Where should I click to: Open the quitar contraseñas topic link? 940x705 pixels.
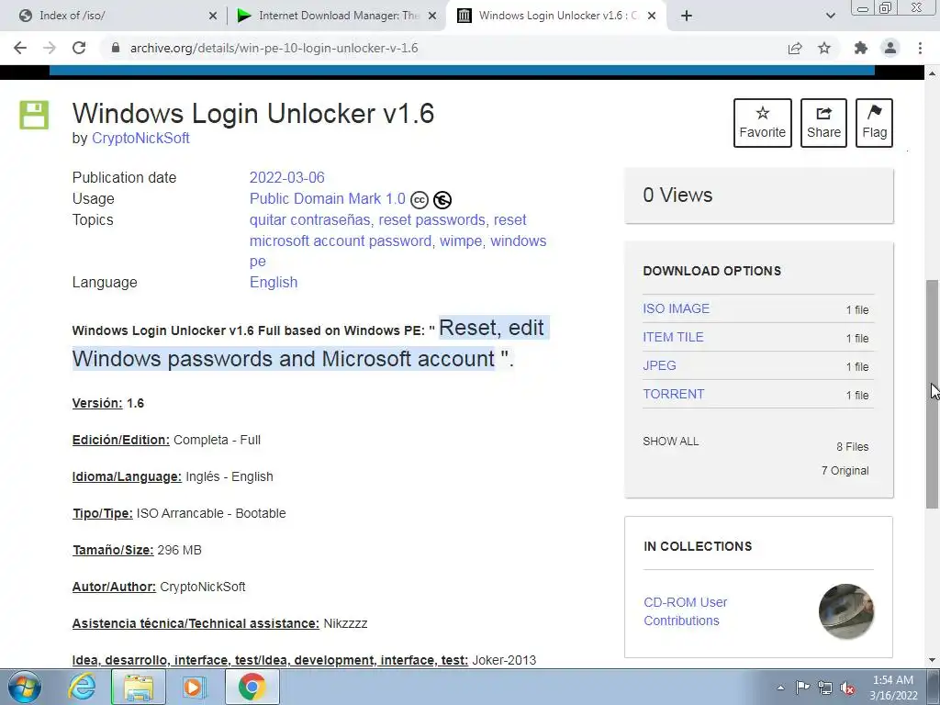click(309, 220)
